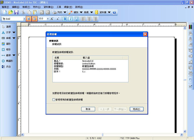The image size is (194, 140).
Task: Toggle second orange font-type filter button
Action: point(35,19)
